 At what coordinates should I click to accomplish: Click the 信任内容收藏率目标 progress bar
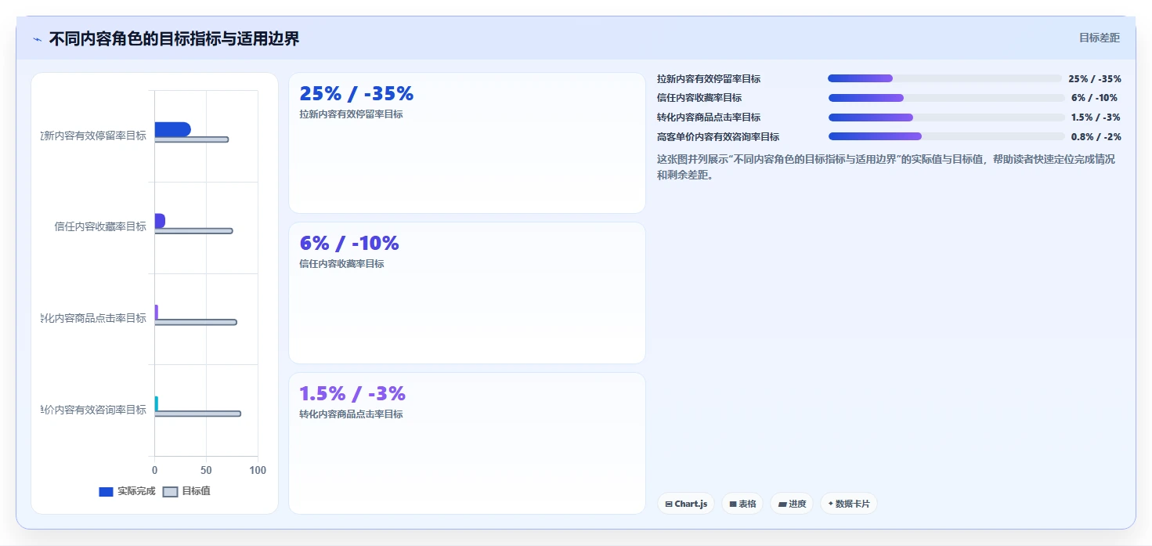point(947,98)
